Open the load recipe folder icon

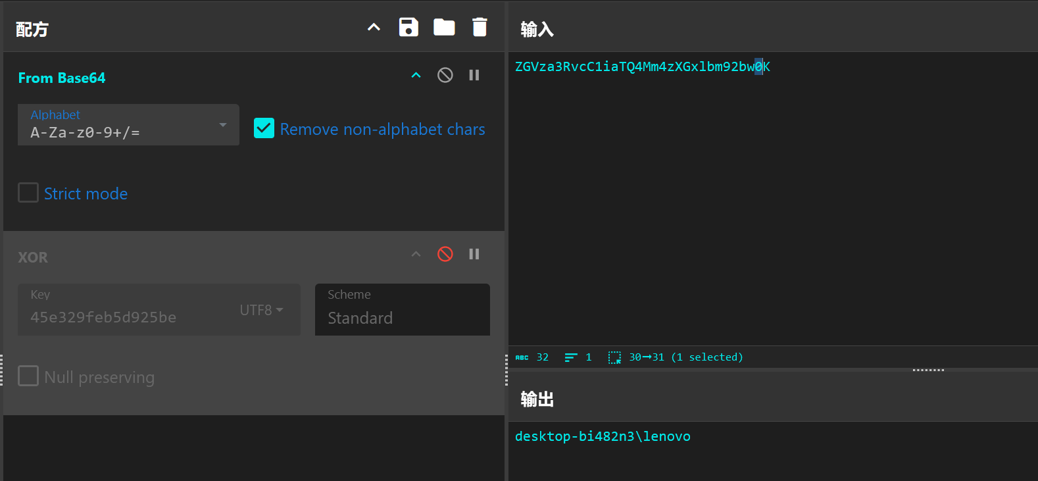[x=444, y=28]
